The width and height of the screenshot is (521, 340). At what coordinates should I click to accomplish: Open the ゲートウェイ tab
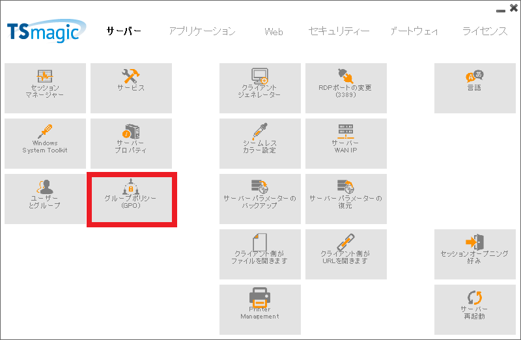tap(414, 31)
